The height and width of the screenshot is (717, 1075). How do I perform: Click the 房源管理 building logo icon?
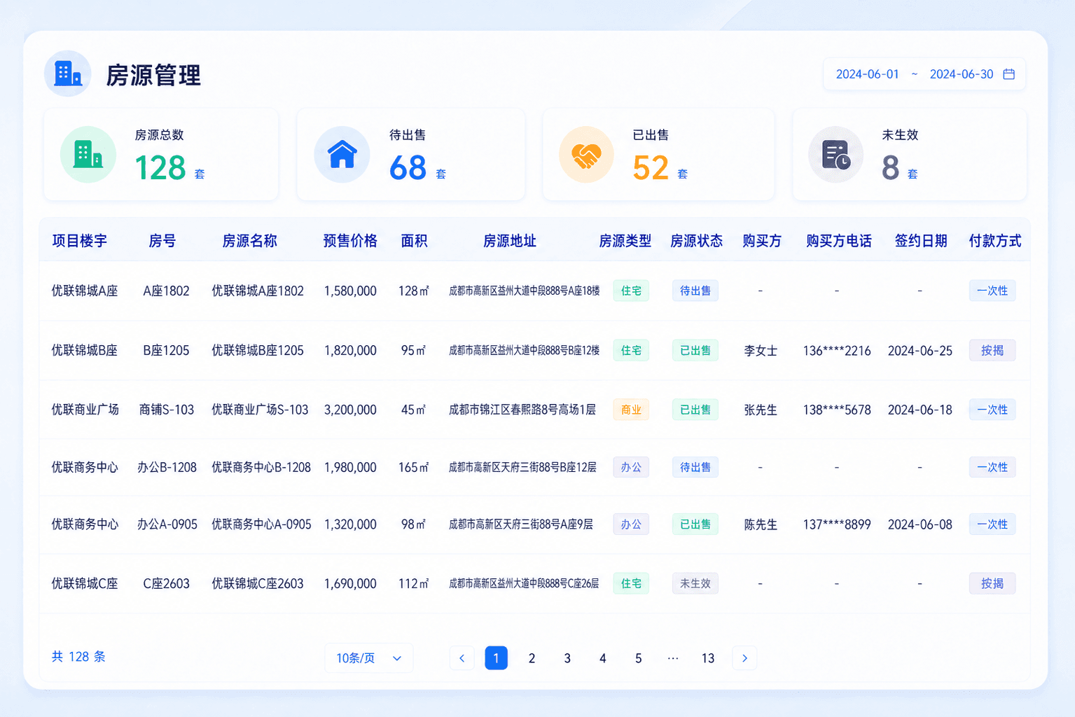pyautogui.click(x=68, y=74)
